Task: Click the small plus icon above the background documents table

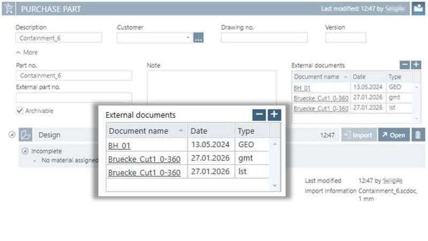Action: (x=416, y=65)
